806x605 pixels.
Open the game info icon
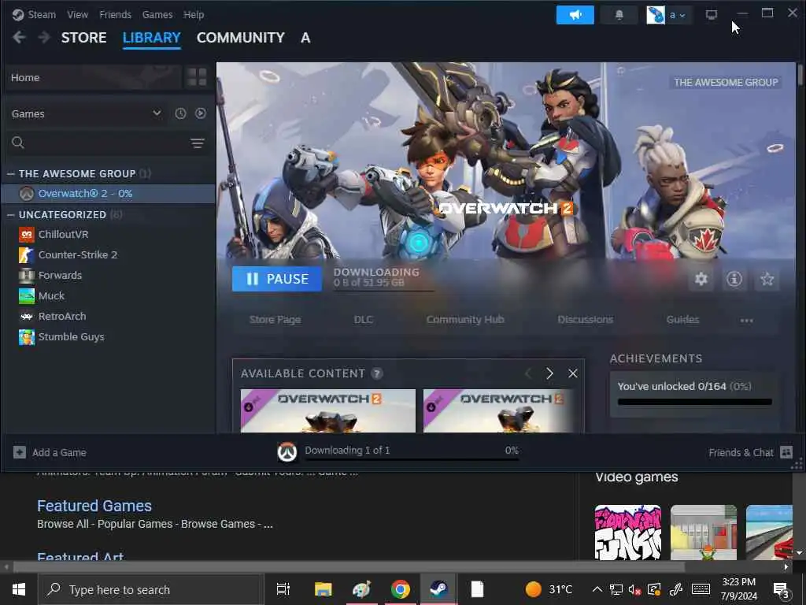(734, 279)
